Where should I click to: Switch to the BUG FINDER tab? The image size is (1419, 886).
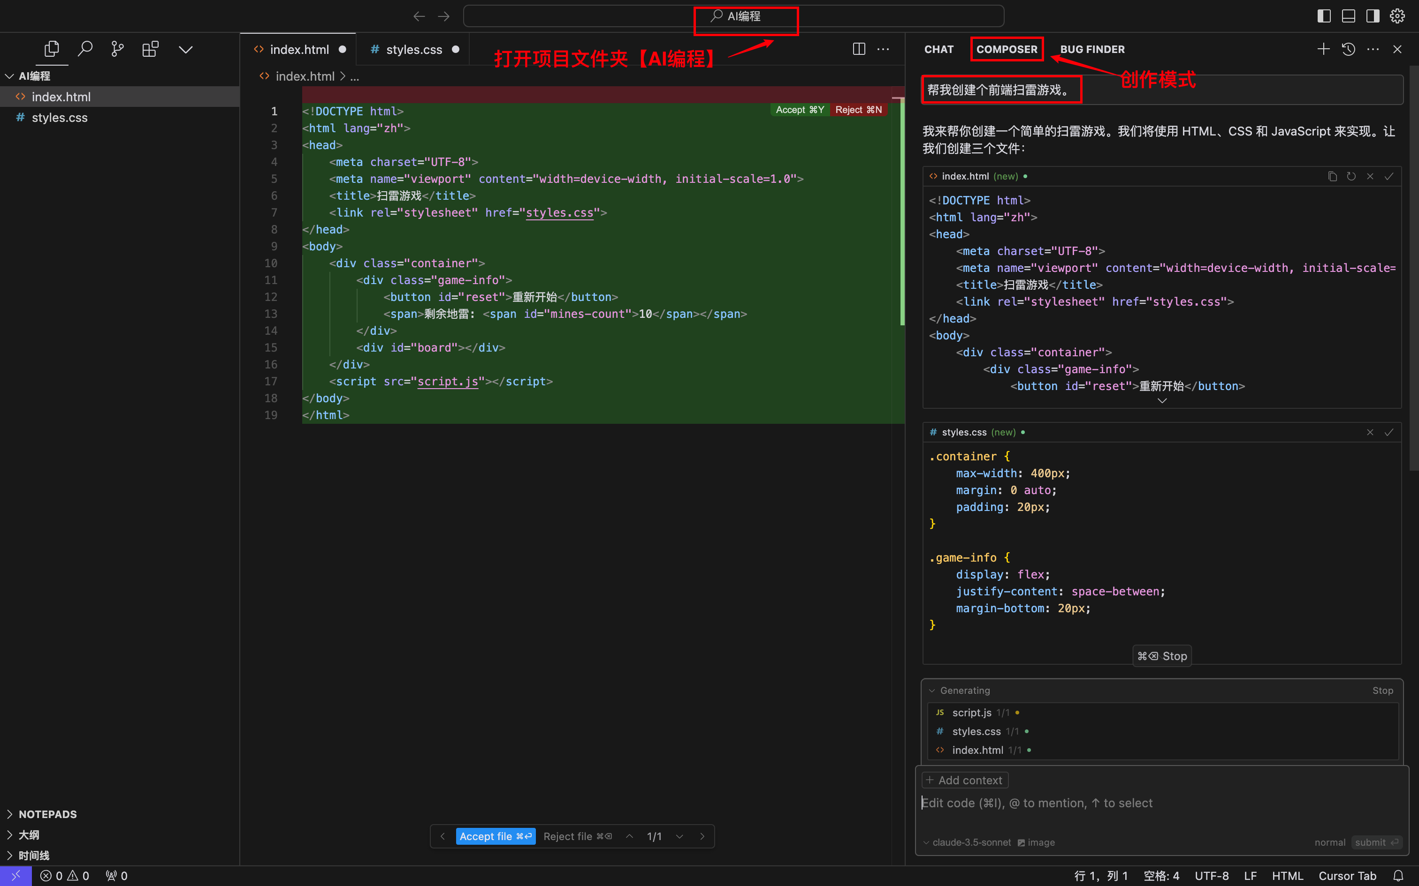[1092, 49]
